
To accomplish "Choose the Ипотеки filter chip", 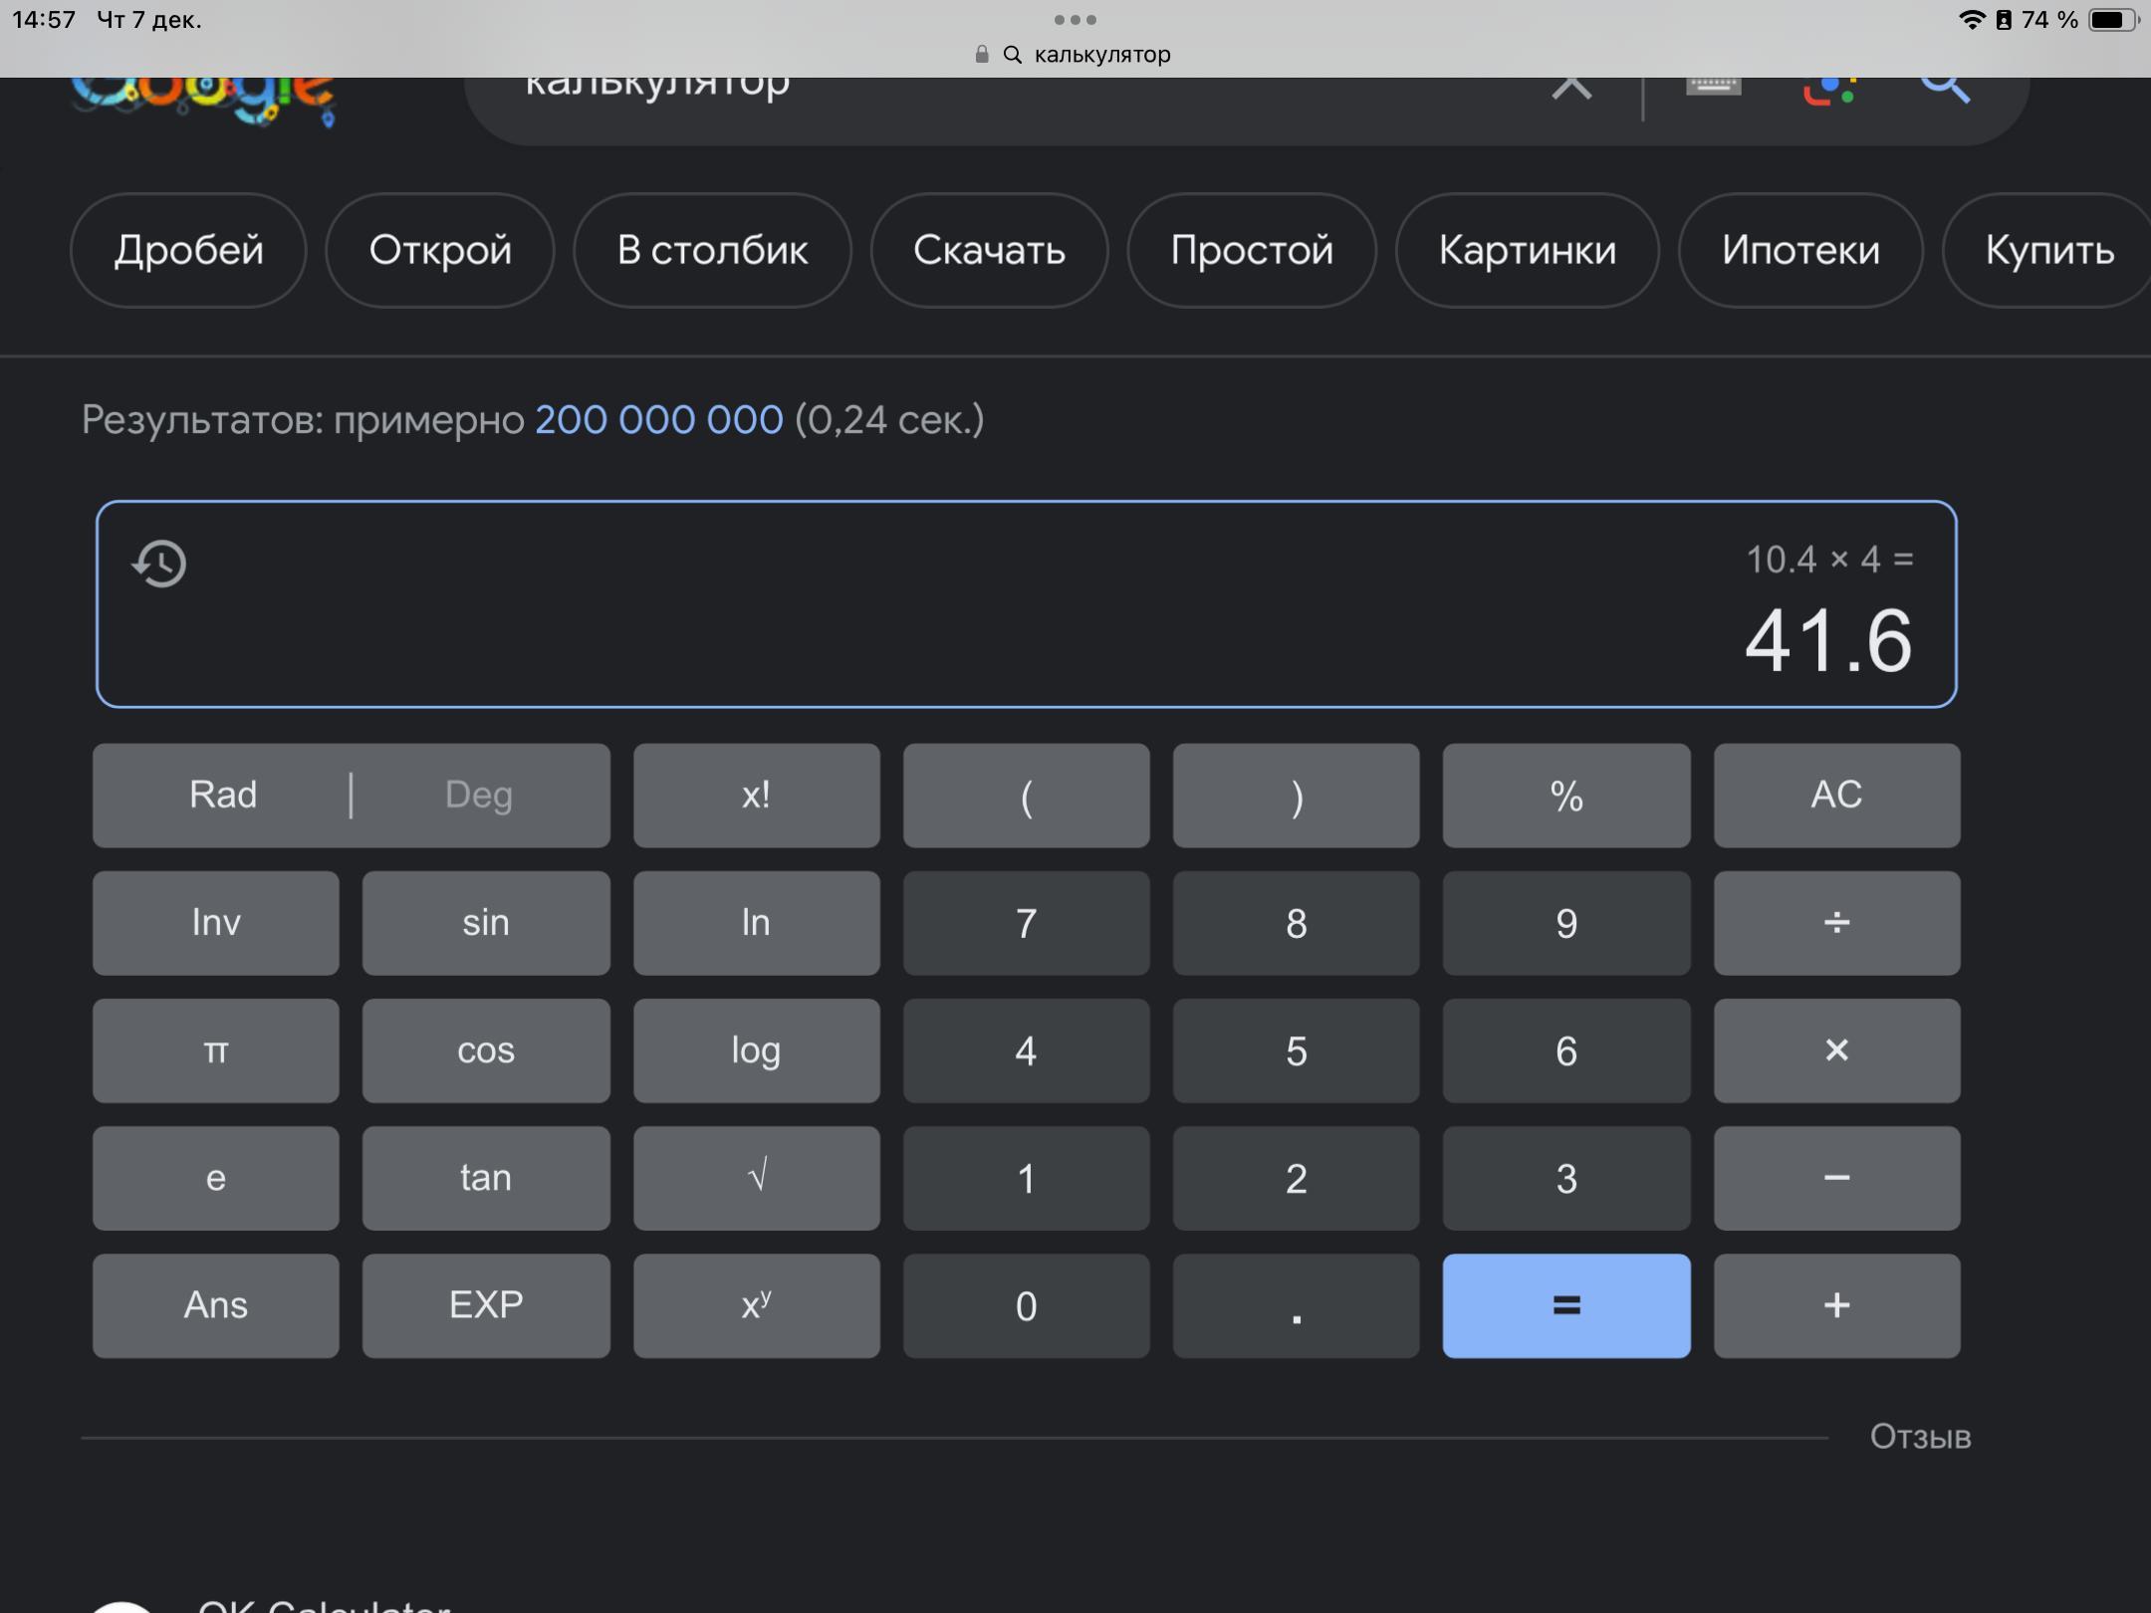I will click(1800, 250).
